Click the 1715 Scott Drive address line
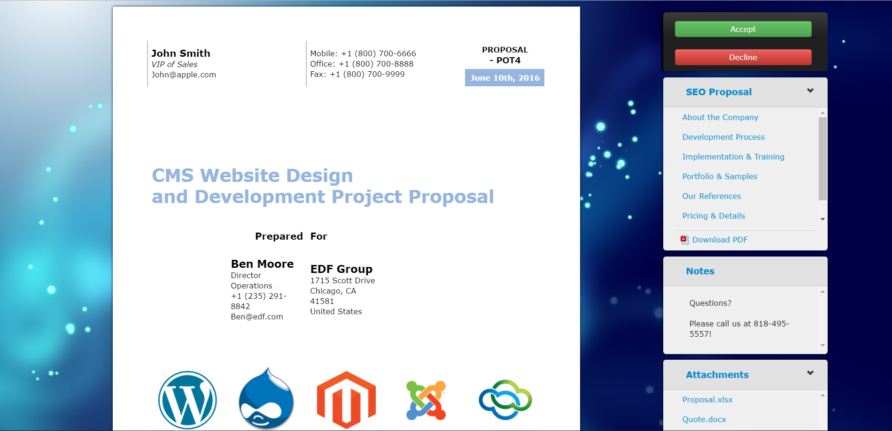892x431 pixels. (x=342, y=280)
